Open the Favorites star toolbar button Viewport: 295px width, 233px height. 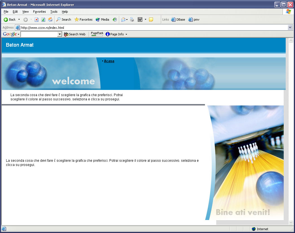(x=83, y=20)
